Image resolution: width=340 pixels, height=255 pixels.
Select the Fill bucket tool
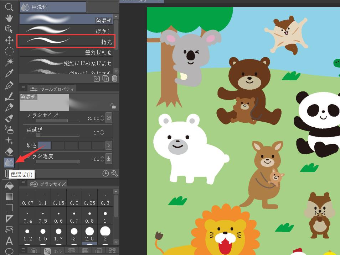[9, 186]
